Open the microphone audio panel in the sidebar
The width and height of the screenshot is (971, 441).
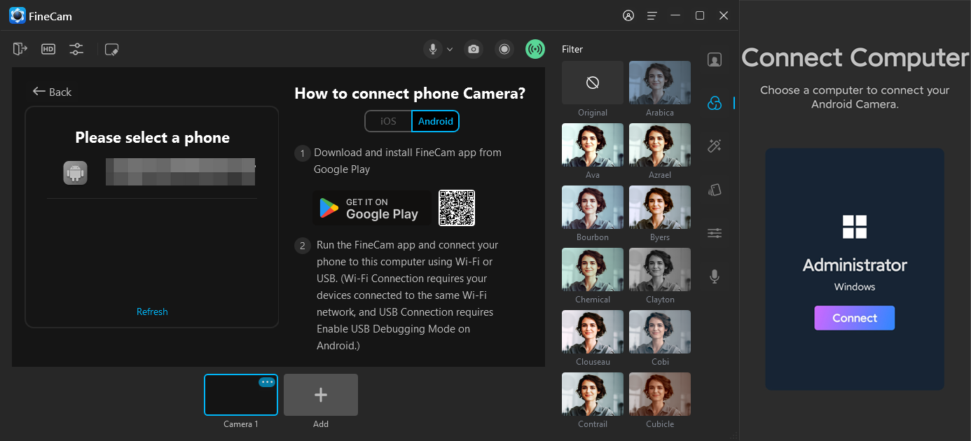[715, 276]
